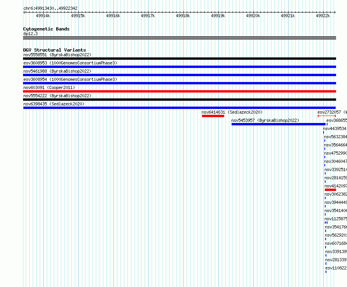Open nsv603091 (Cooper2011) label

(49, 87)
